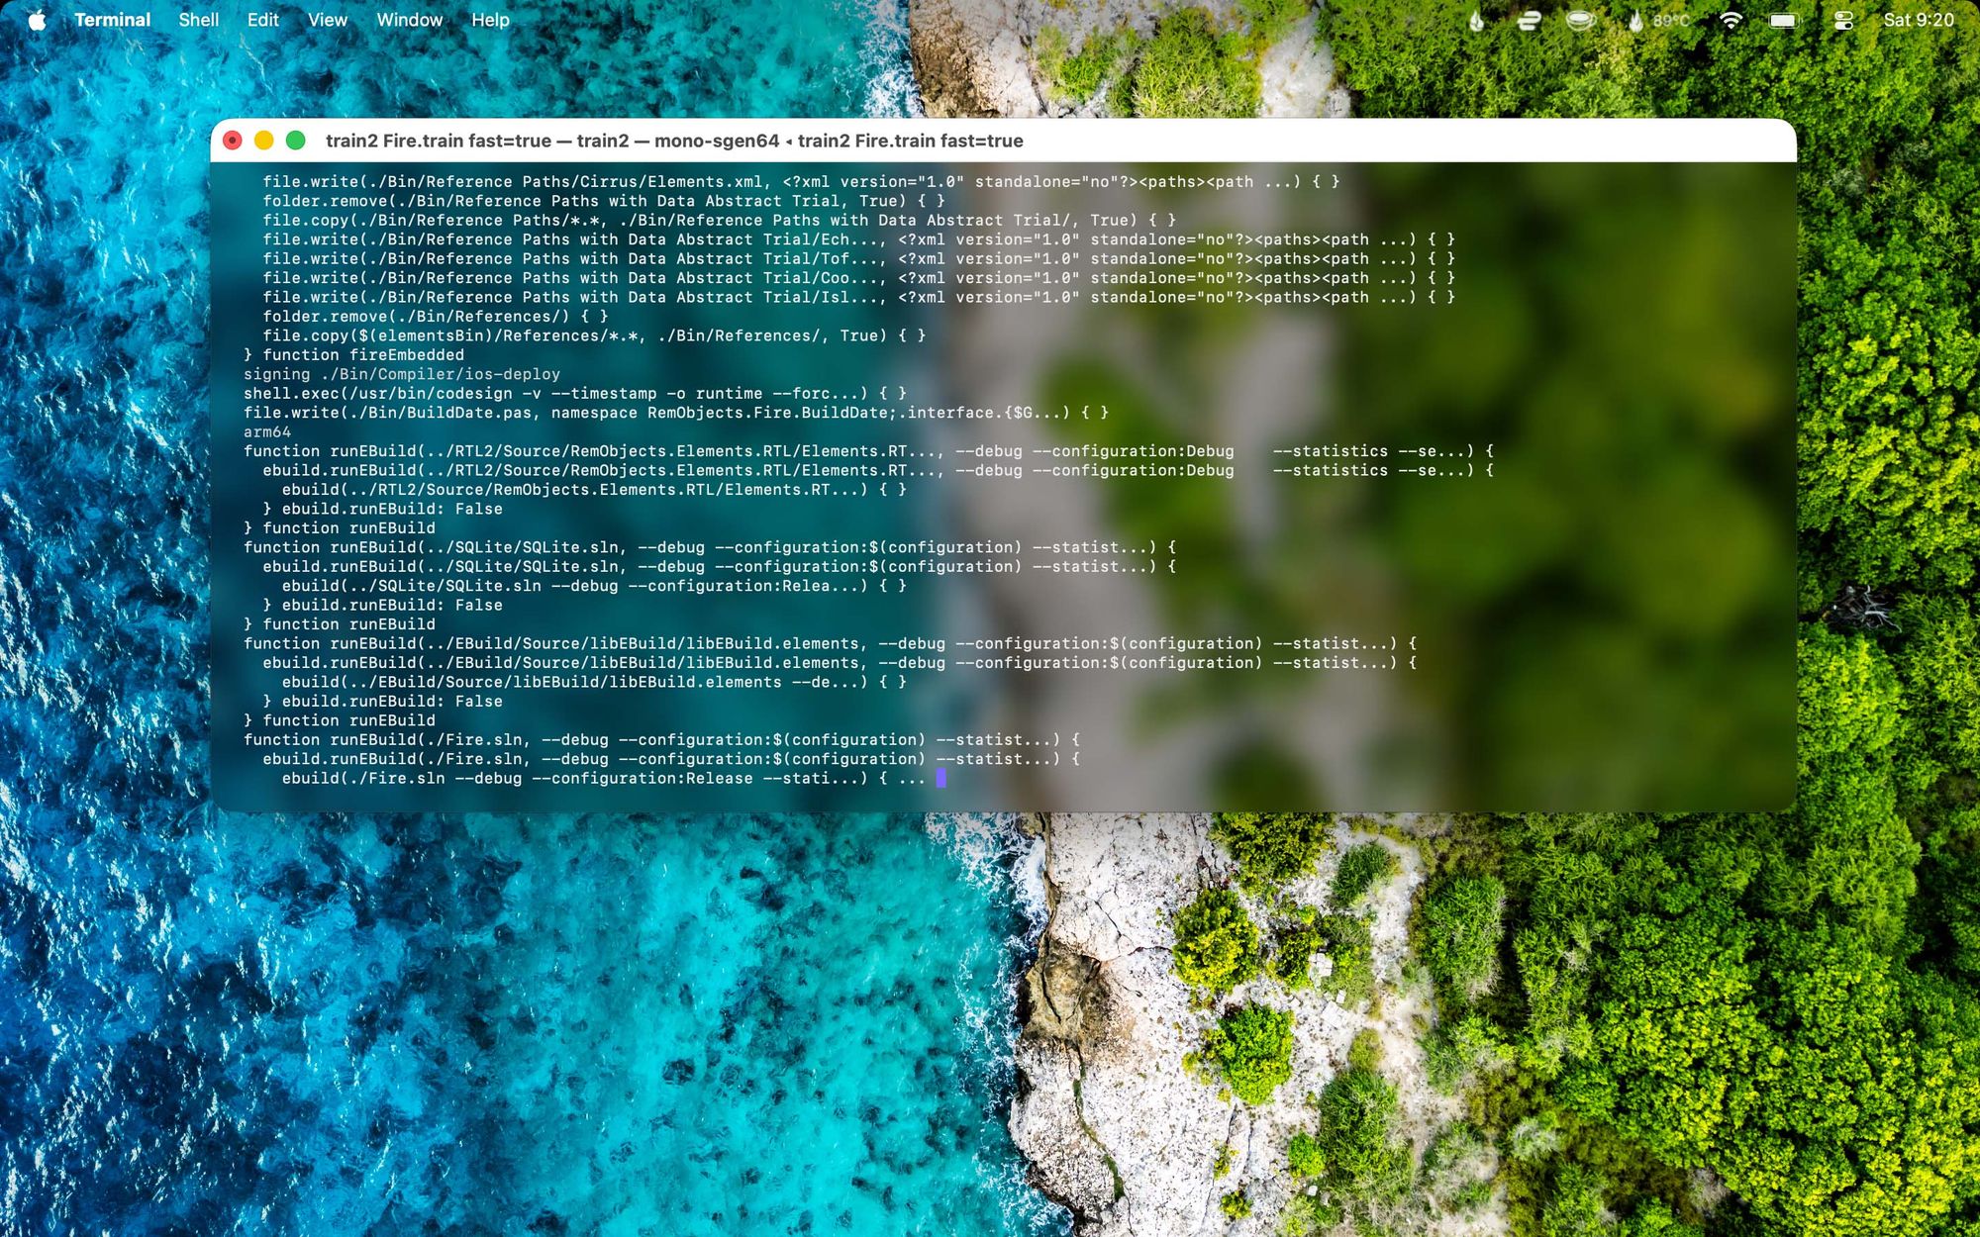
Task: Click the flame icon in menu bar
Action: tap(1476, 20)
